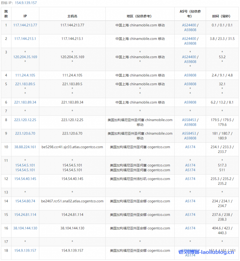Viewport: 240px width, 261px height.
Task: Click the 221.183.89.34 IP column link
Action: tap(25, 102)
